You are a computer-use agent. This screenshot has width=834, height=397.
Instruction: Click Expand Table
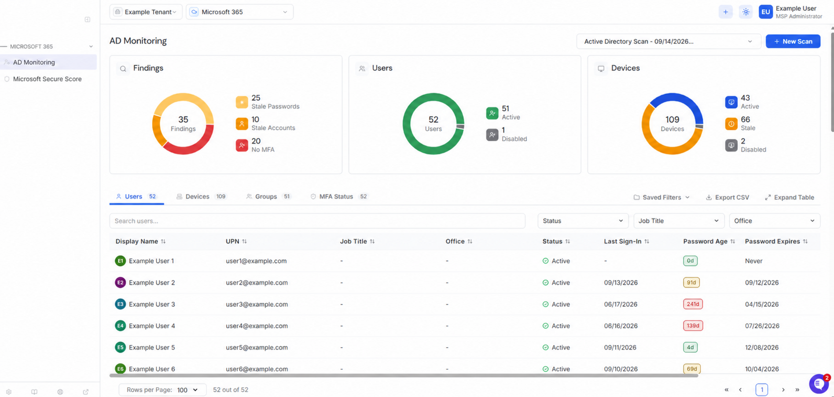(x=790, y=198)
